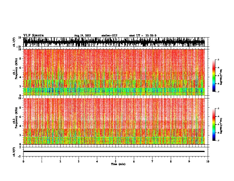Click the "4" kHz tick on ch.1 frequency axis
Viewport: 234px width, 181px height.
pos(21,77)
